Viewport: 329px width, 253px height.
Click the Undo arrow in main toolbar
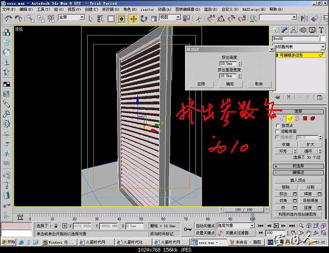pyautogui.click(x=8, y=18)
